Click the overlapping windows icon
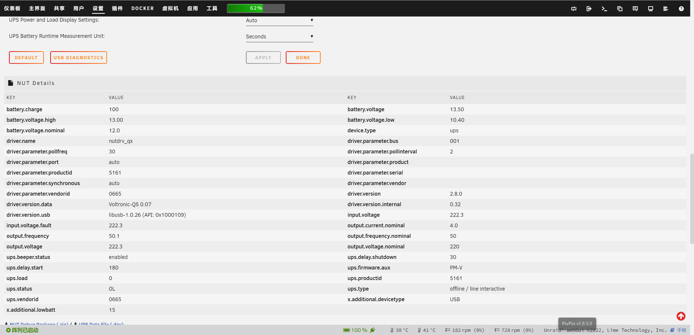The width and height of the screenshot is (694, 335). point(620,9)
